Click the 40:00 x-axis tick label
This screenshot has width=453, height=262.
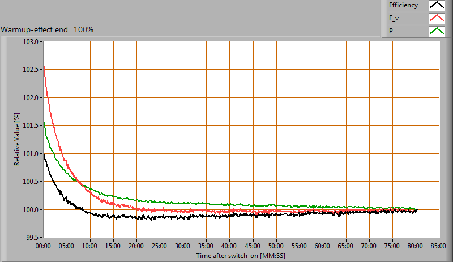pos(230,247)
